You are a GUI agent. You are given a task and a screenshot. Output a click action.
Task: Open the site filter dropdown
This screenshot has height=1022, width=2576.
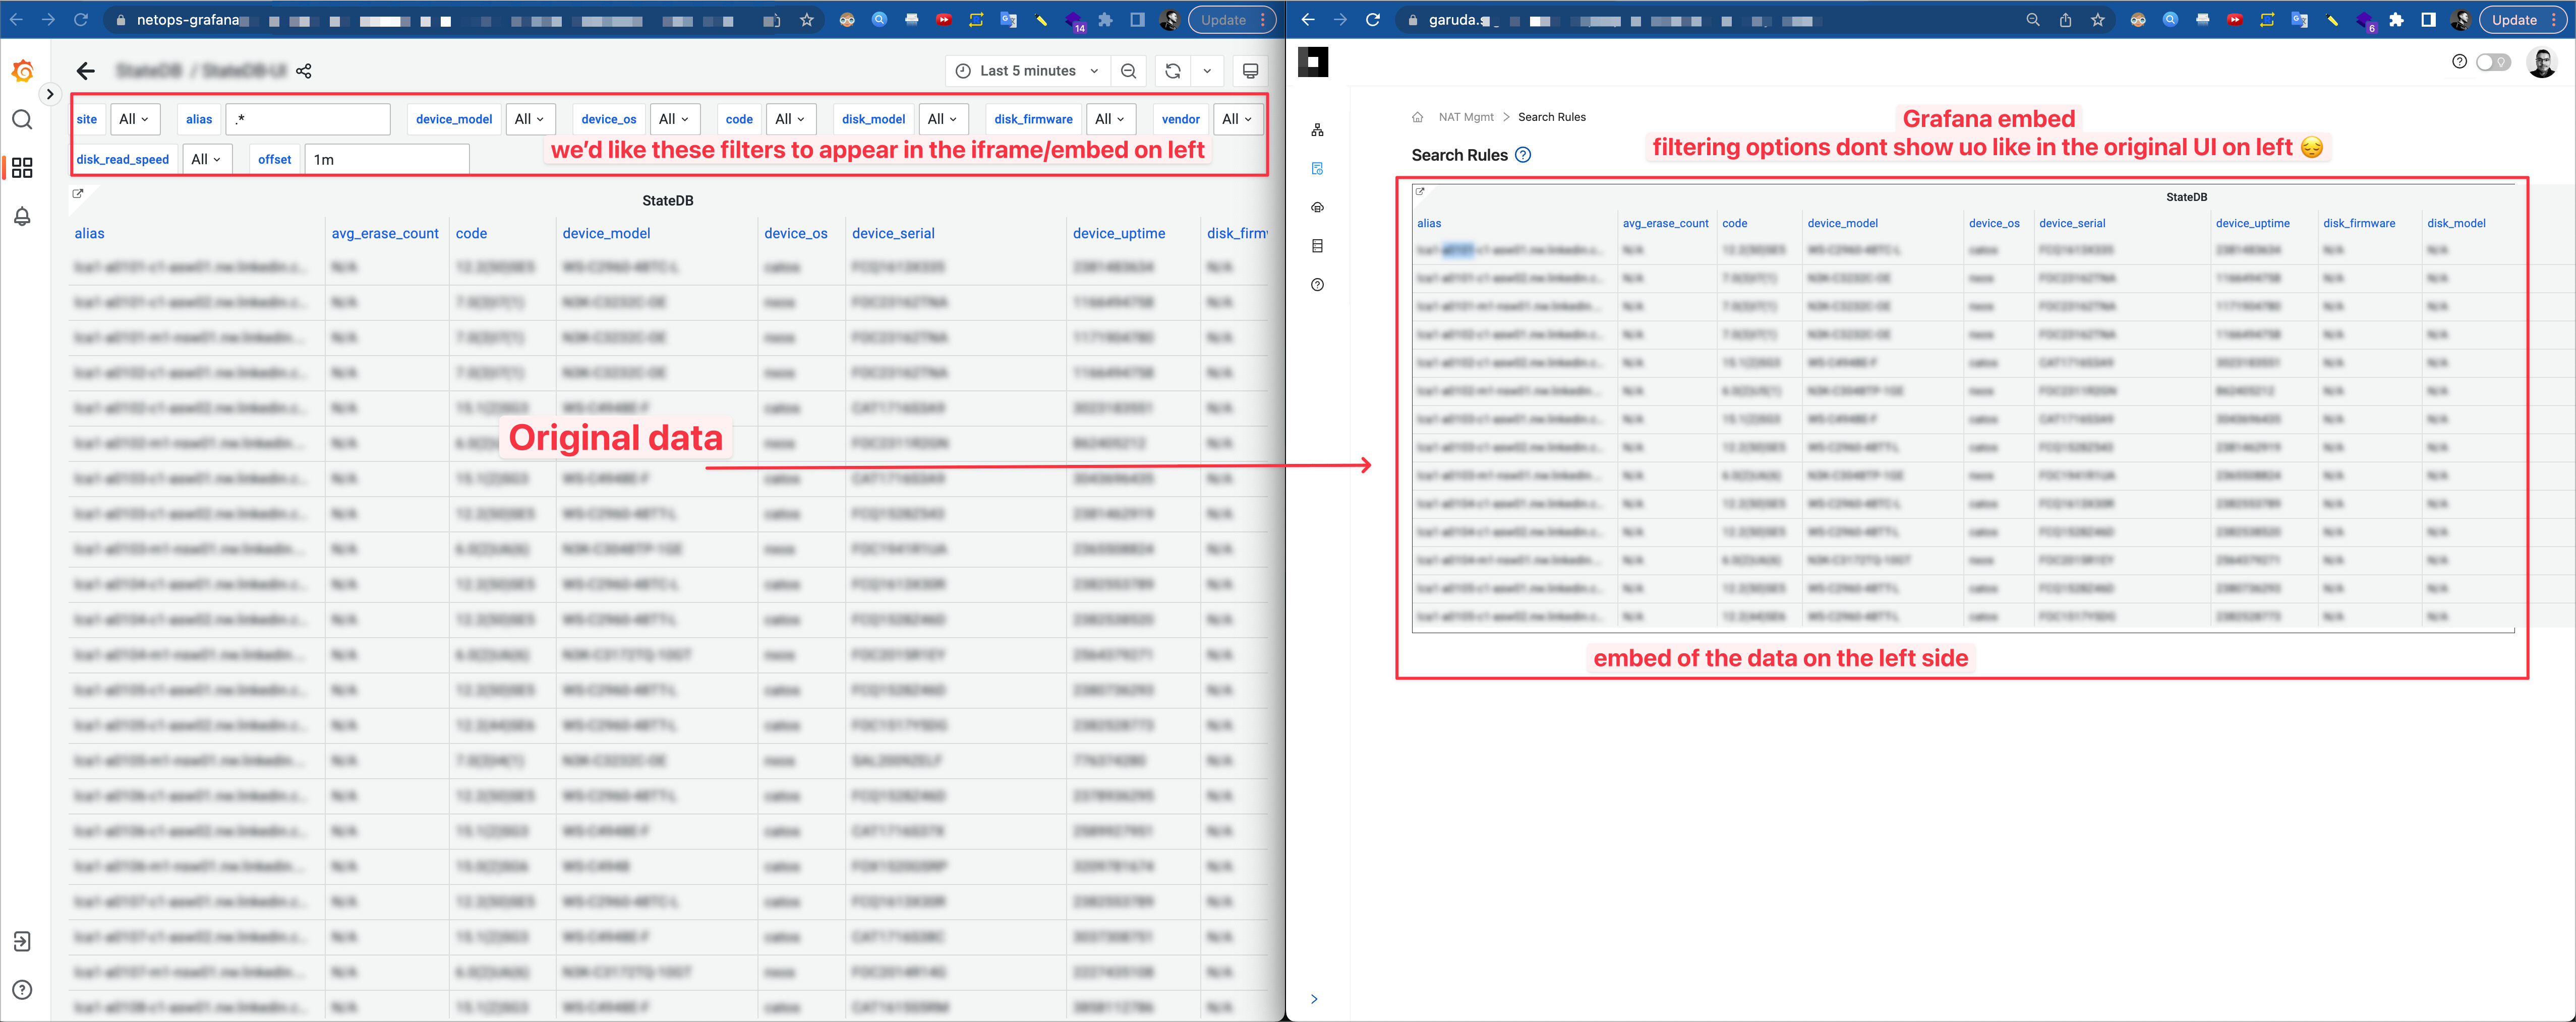click(134, 119)
